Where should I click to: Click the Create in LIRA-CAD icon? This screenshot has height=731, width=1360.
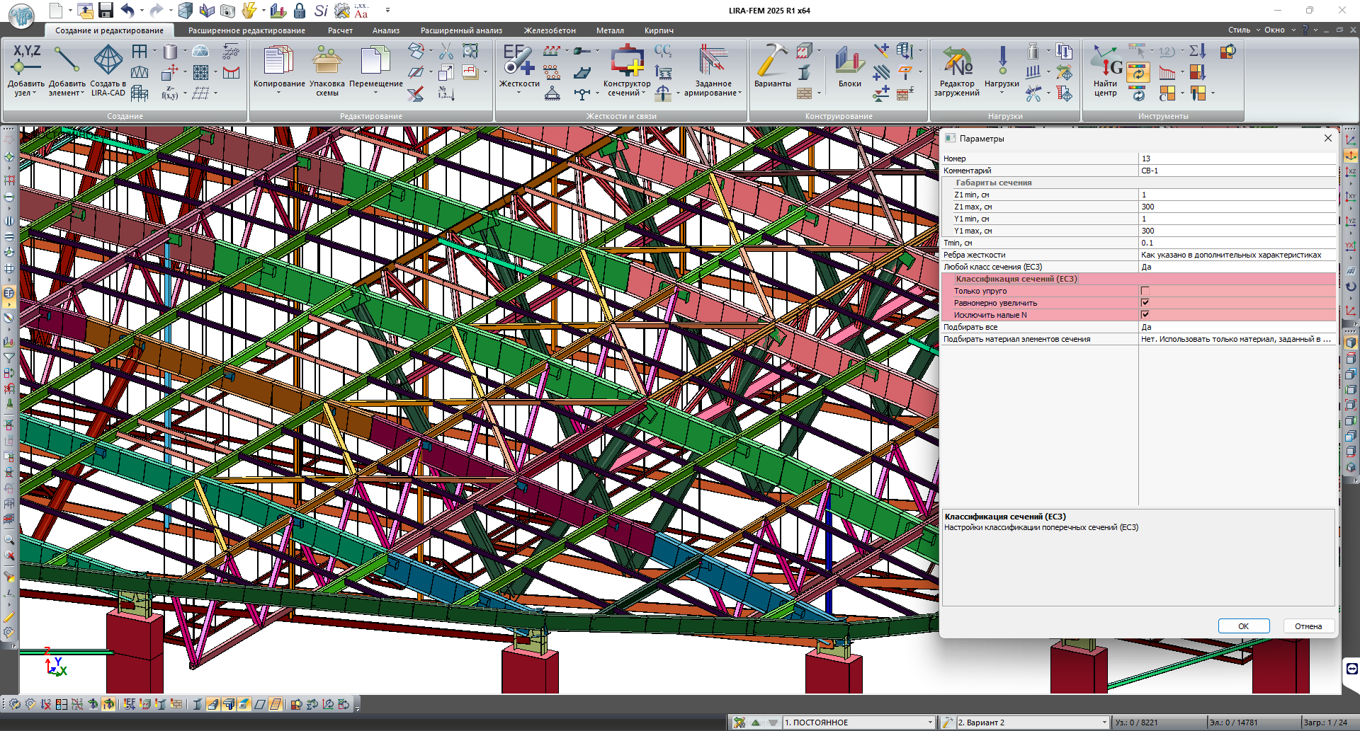point(108,61)
